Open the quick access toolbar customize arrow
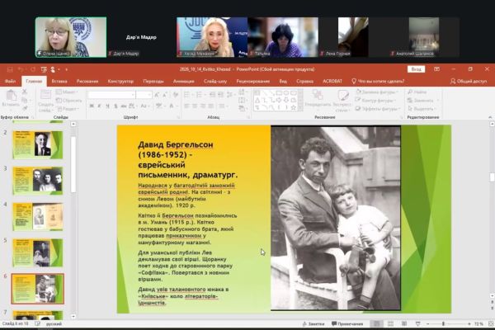Screen dimensions: 495x330 [x=66, y=69]
